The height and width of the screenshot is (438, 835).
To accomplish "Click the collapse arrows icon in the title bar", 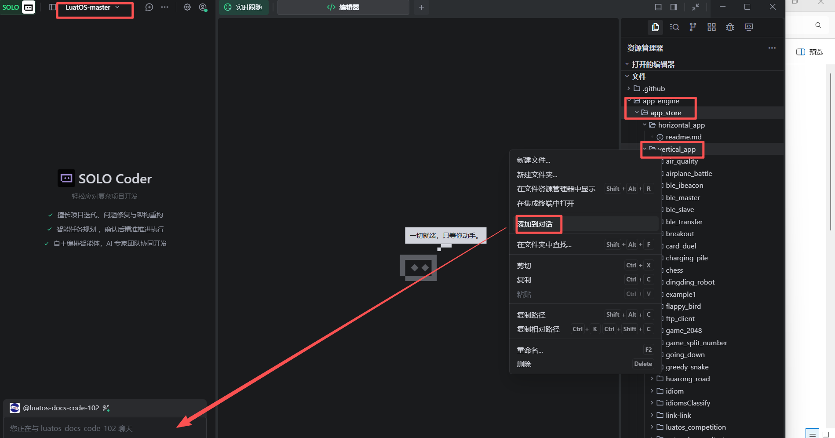I will point(696,7).
